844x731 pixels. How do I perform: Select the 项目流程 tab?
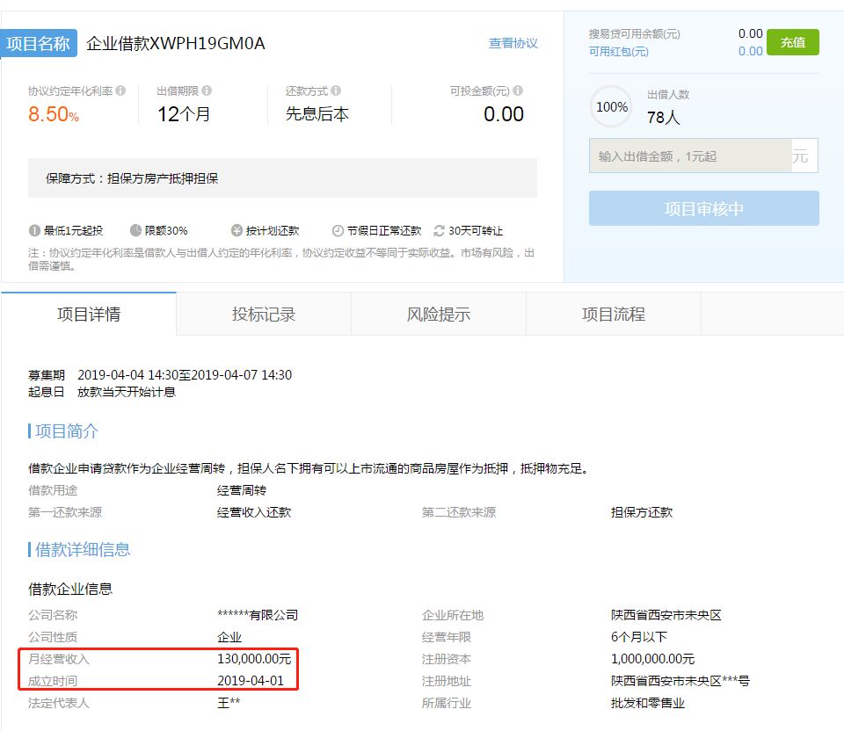[614, 315]
